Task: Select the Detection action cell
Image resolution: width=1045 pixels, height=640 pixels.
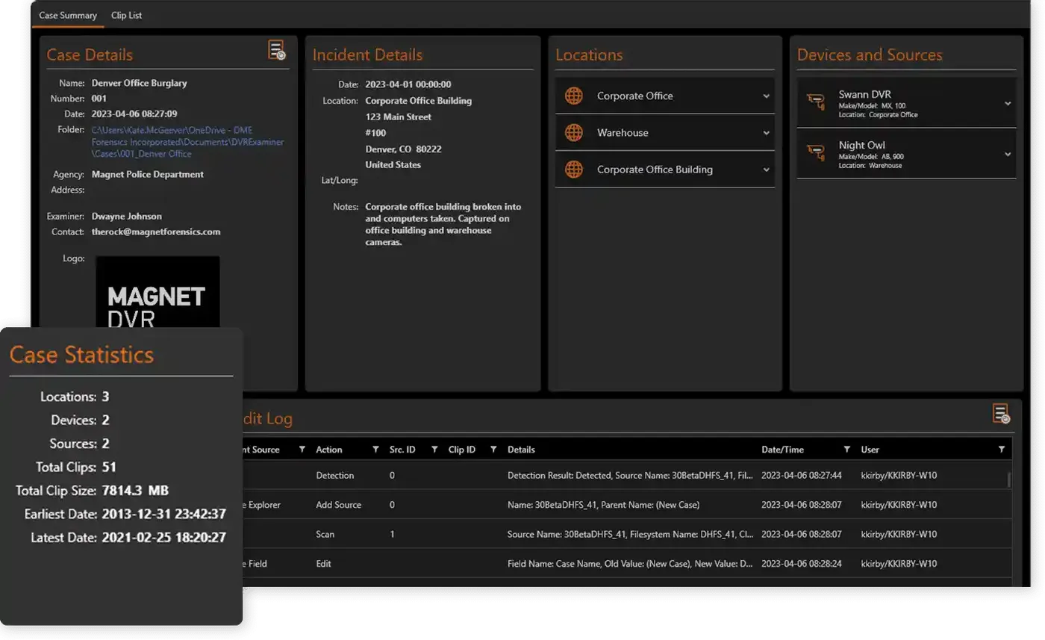Action: point(335,476)
